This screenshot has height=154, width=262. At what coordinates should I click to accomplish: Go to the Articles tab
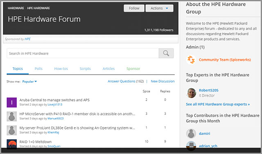tap(108, 69)
